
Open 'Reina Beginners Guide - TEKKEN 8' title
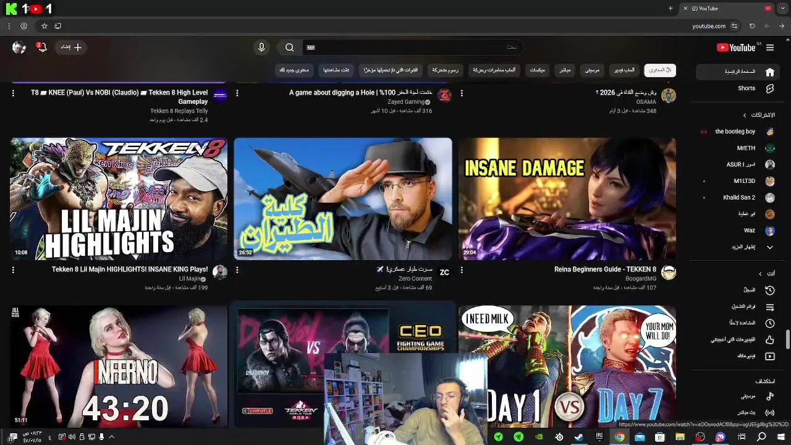pyautogui.click(x=605, y=269)
